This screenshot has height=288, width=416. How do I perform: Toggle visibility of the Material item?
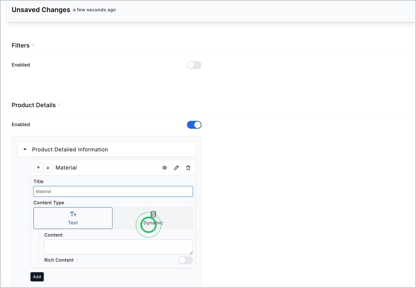pos(165,168)
